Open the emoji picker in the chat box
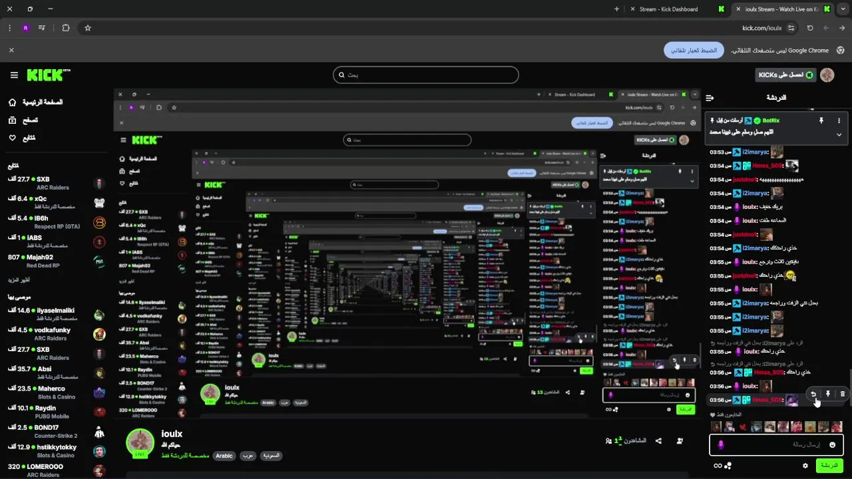Image resolution: width=852 pixels, height=479 pixels. pos(832,444)
